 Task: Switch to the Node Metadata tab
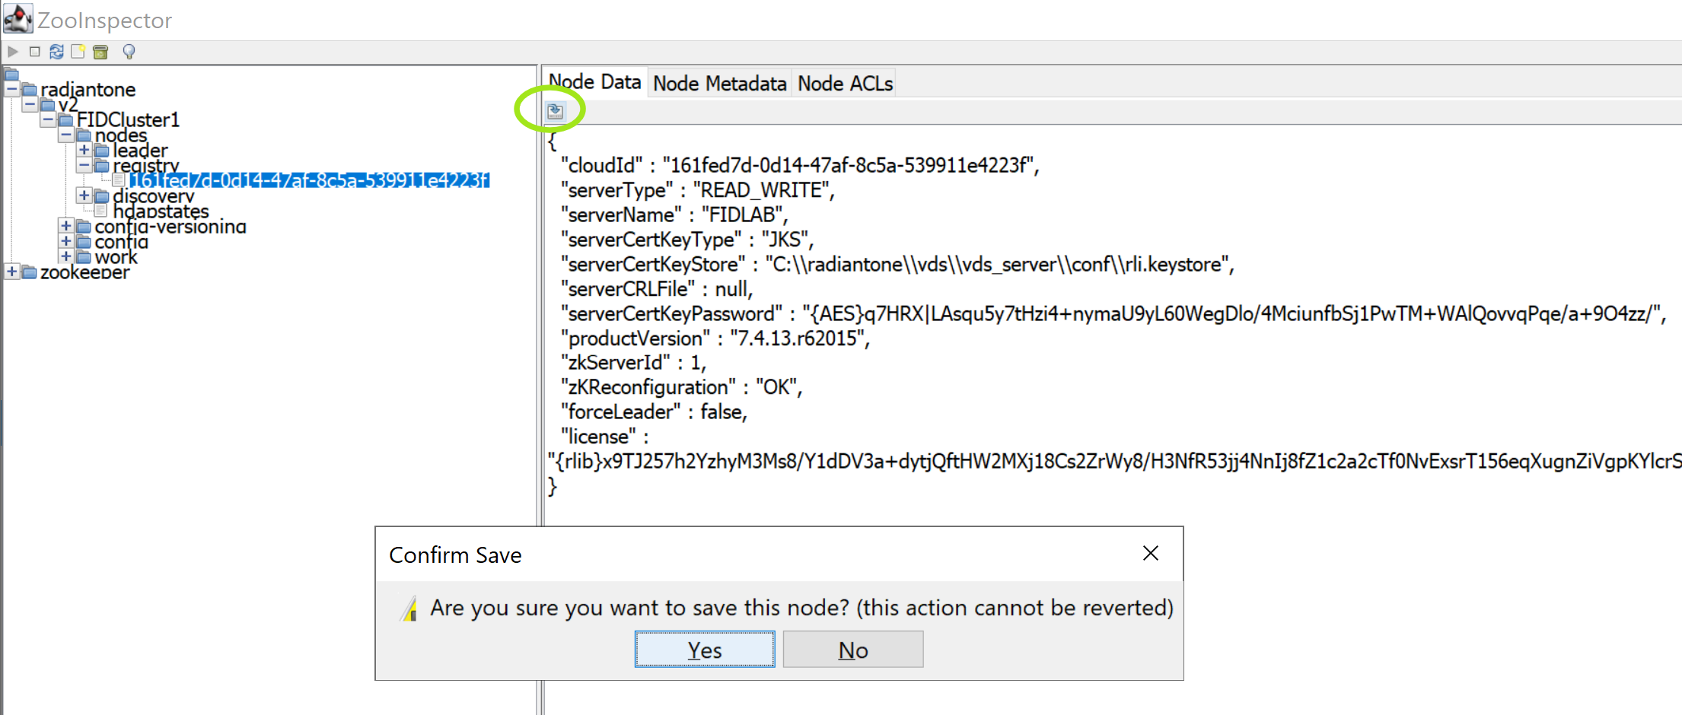(719, 84)
